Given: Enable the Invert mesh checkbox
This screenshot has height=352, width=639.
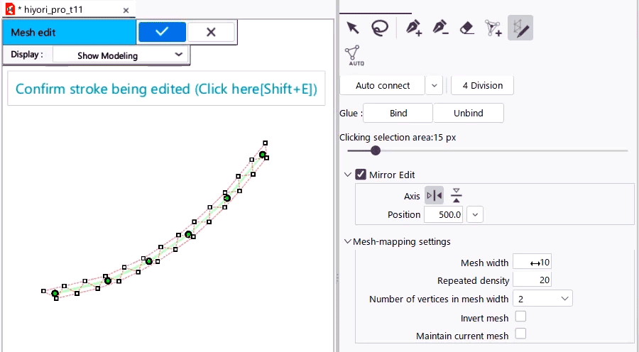Looking at the screenshot, I should pyautogui.click(x=520, y=317).
